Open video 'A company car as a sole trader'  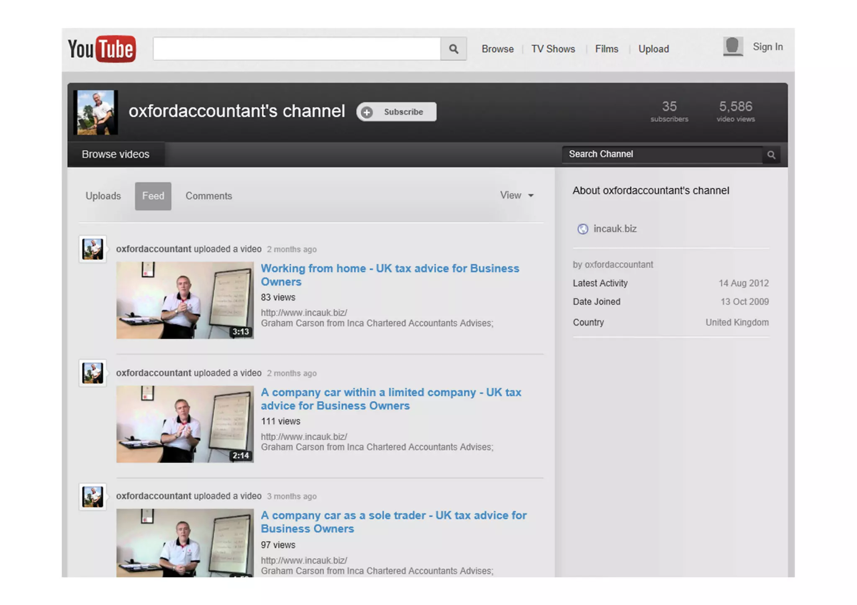pos(394,522)
